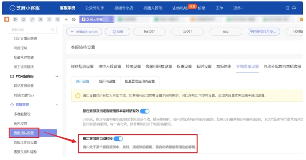
Task: Collapse the 客服管理 section chevron
Action: coord(57,105)
